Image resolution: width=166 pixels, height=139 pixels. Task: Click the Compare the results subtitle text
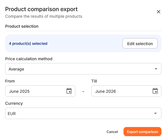(44, 17)
